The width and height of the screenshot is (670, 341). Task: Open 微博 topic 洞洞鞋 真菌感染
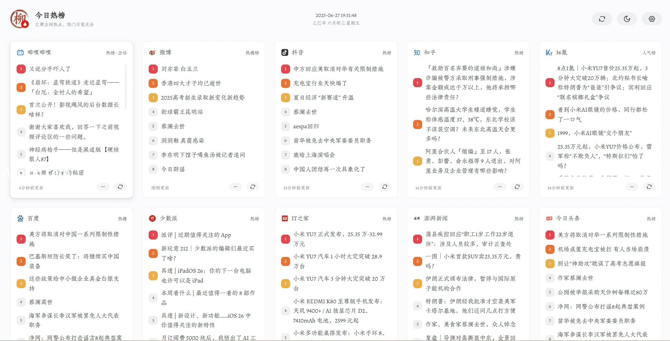183,141
